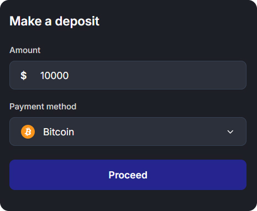The width and height of the screenshot is (257, 211).
Task: Click on the 10000 amount value
Action: [55, 76]
